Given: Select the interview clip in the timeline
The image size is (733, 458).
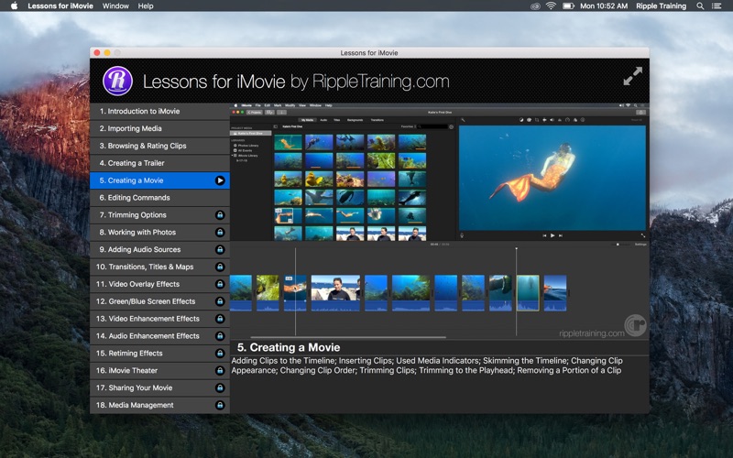Looking at the screenshot, I should [x=335, y=293].
